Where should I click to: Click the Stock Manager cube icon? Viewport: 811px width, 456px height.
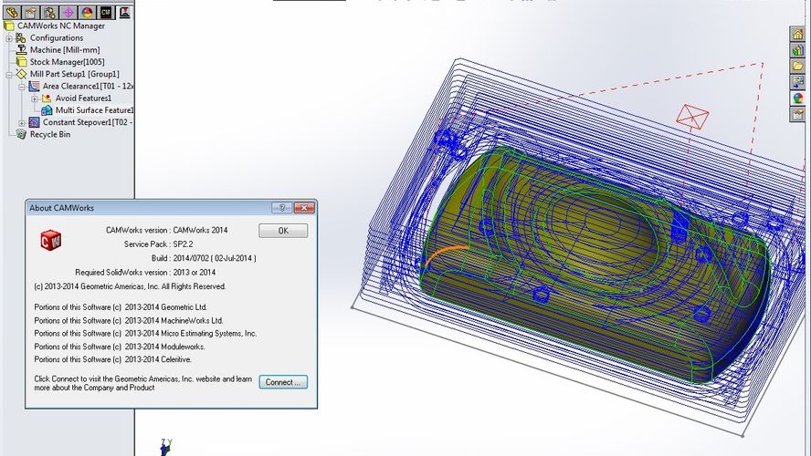point(21,62)
